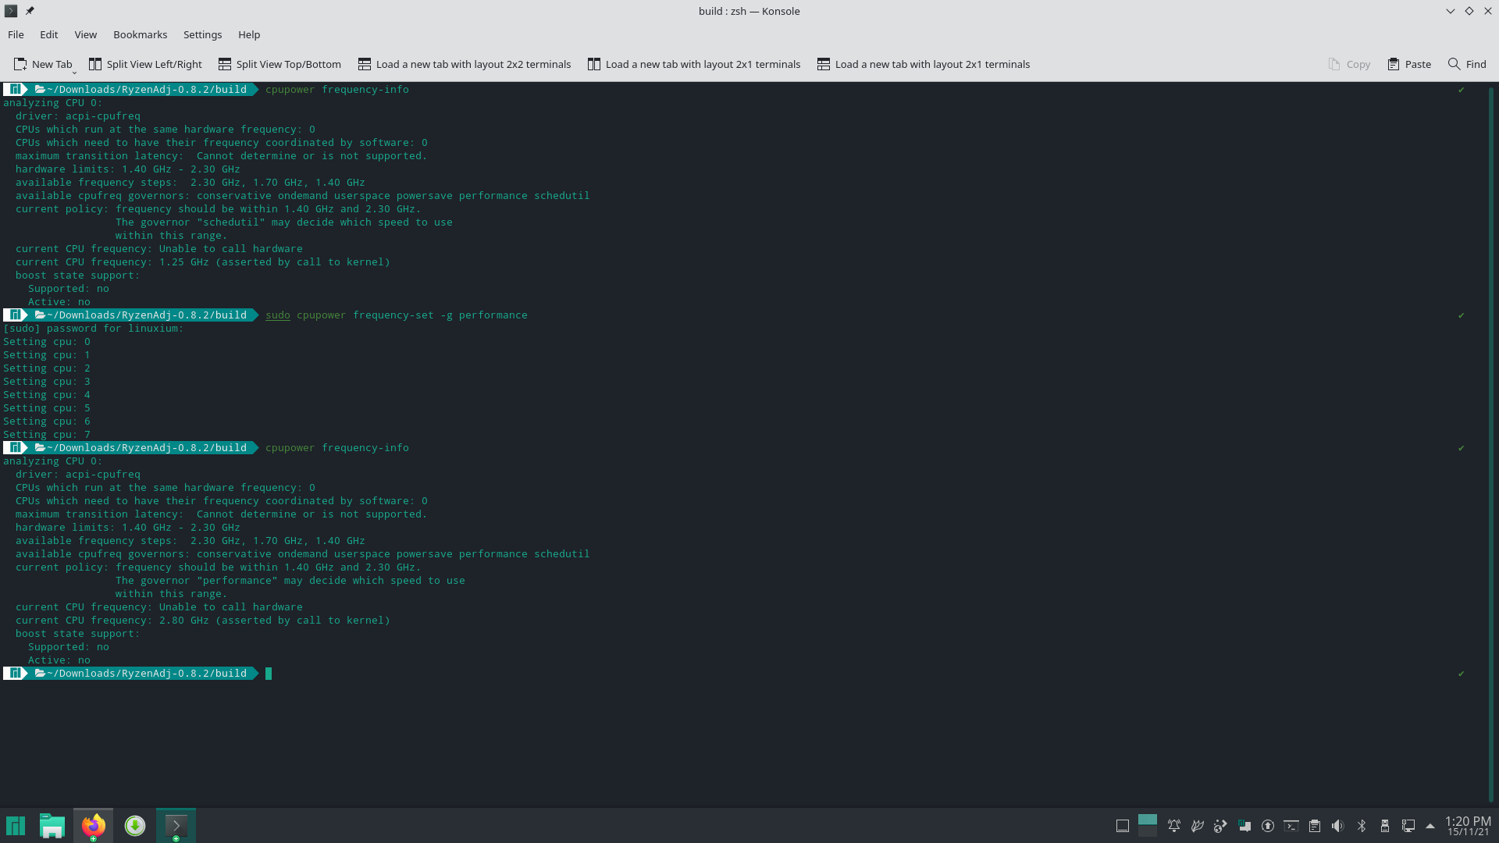
Task: Click Split View Left/Right button
Action: click(145, 64)
